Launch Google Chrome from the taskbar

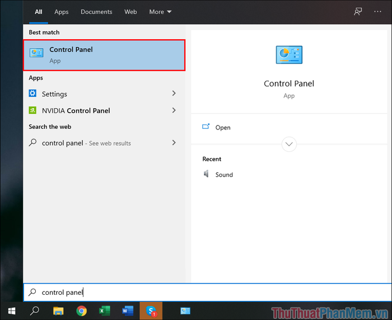tap(82, 311)
